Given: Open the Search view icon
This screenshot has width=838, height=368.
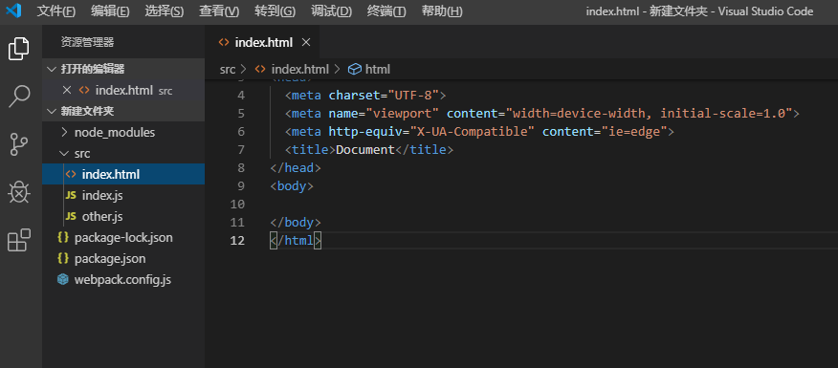Looking at the screenshot, I should (19, 97).
